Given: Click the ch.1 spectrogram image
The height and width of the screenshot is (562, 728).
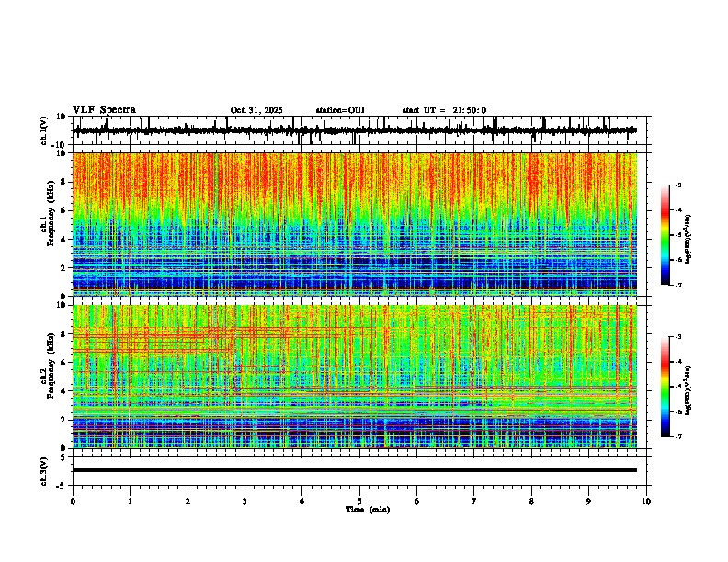Looking at the screenshot, I should pyautogui.click(x=354, y=224).
